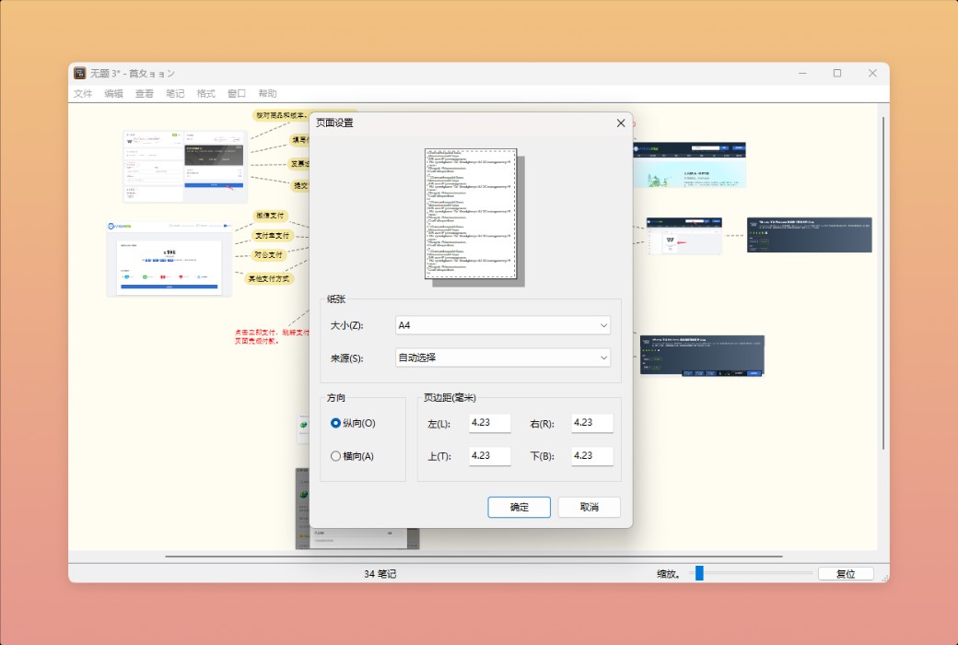Close the 页面设置 dialog with X
Screen dimensions: 958x645
pos(619,123)
